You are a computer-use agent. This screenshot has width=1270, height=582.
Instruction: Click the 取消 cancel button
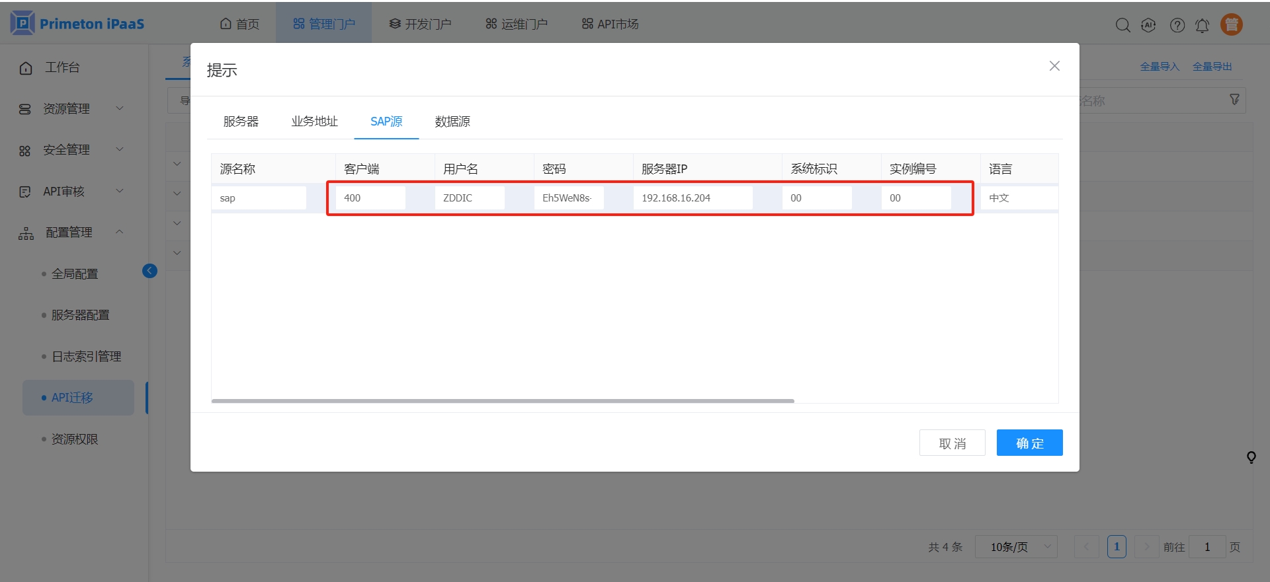coord(952,443)
